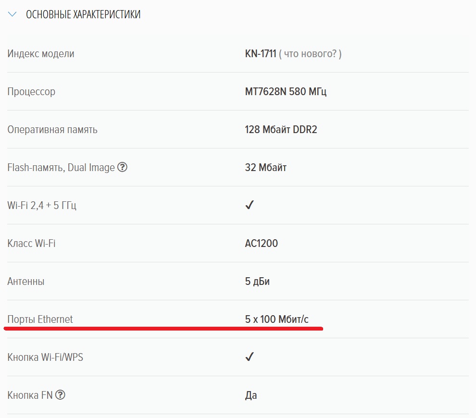Click the underlined Порты Ethernet label
The height and width of the screenshot is (418, 476).
(x=40, y=319)
